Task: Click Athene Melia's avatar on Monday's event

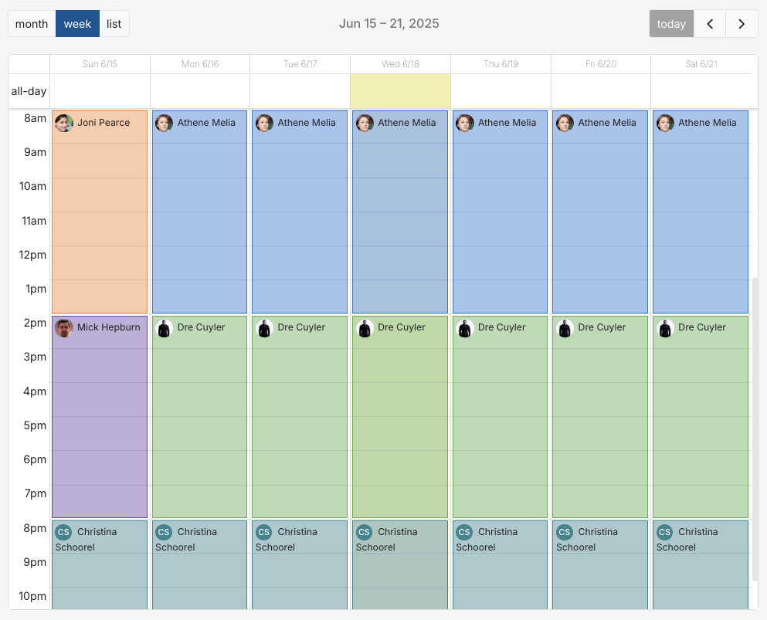Action: pos(164,123)
